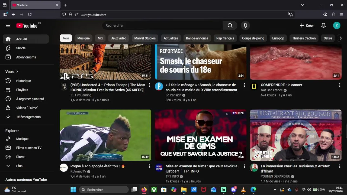Play the Restaurant Sidi Bou Said thumbnail
347x195 pixels.
click(296, 135)
